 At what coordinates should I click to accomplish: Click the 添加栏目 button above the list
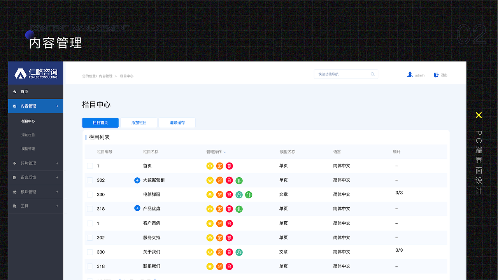(139, 123)
